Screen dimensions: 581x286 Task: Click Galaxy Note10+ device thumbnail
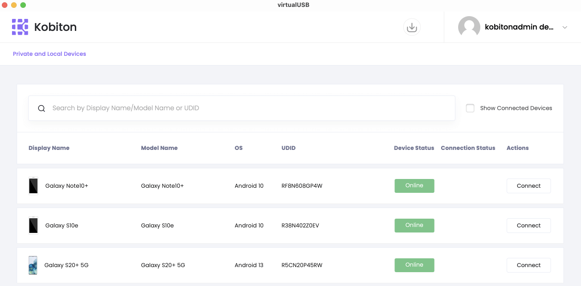pyautogui.click(x=33, y=186)
